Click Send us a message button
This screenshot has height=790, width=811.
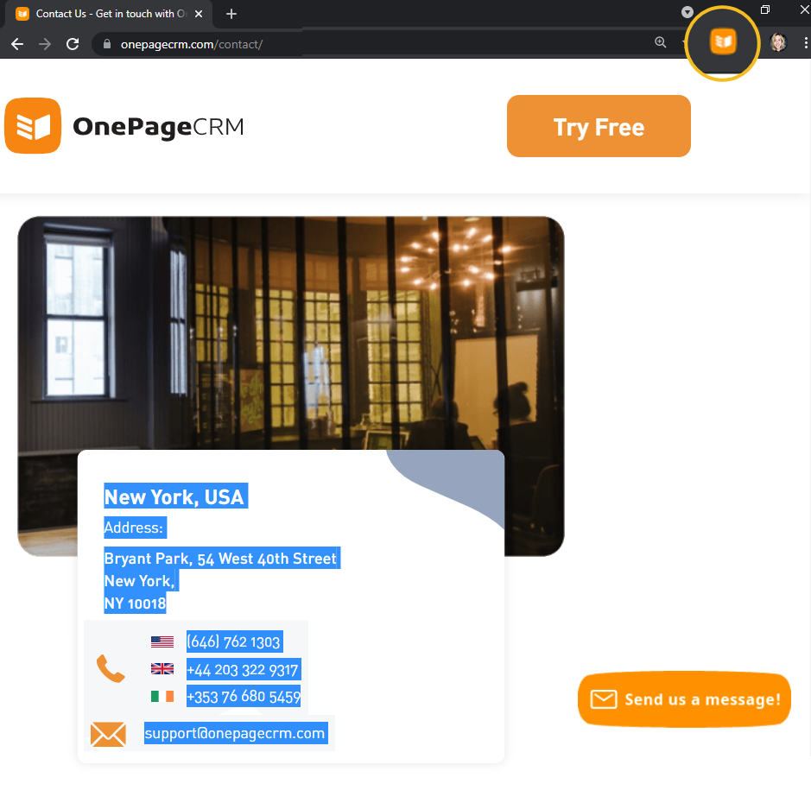pyautogui.click(x=684, y=699)
